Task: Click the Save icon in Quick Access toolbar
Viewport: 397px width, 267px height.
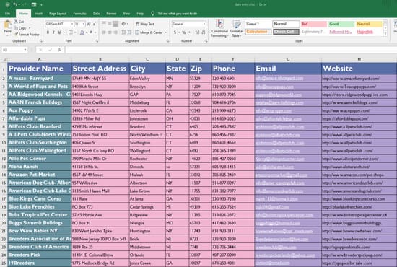Action: point(8,4)
